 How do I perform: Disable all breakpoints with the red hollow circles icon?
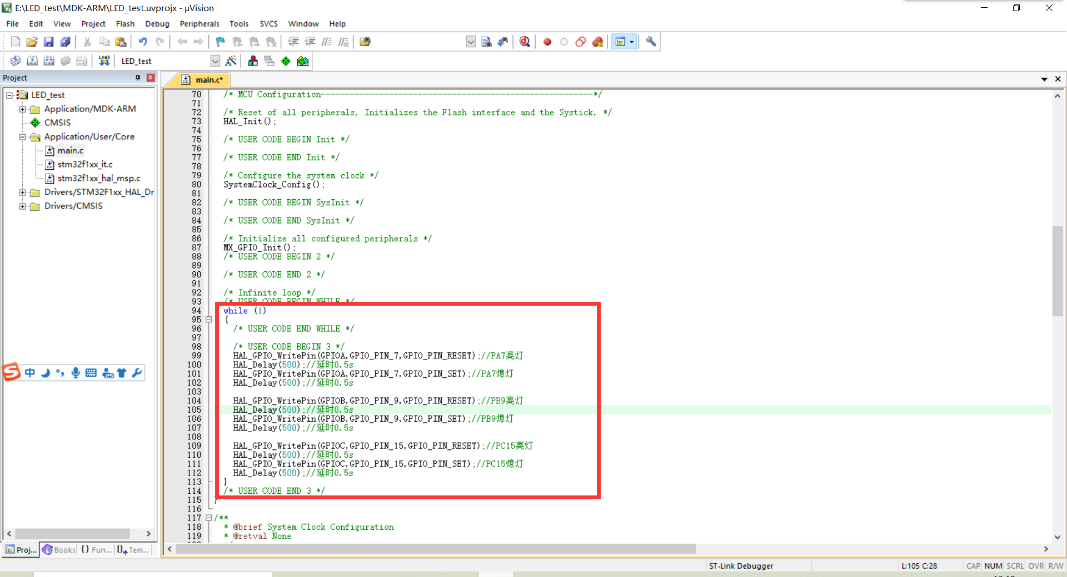tap(581, 42)
